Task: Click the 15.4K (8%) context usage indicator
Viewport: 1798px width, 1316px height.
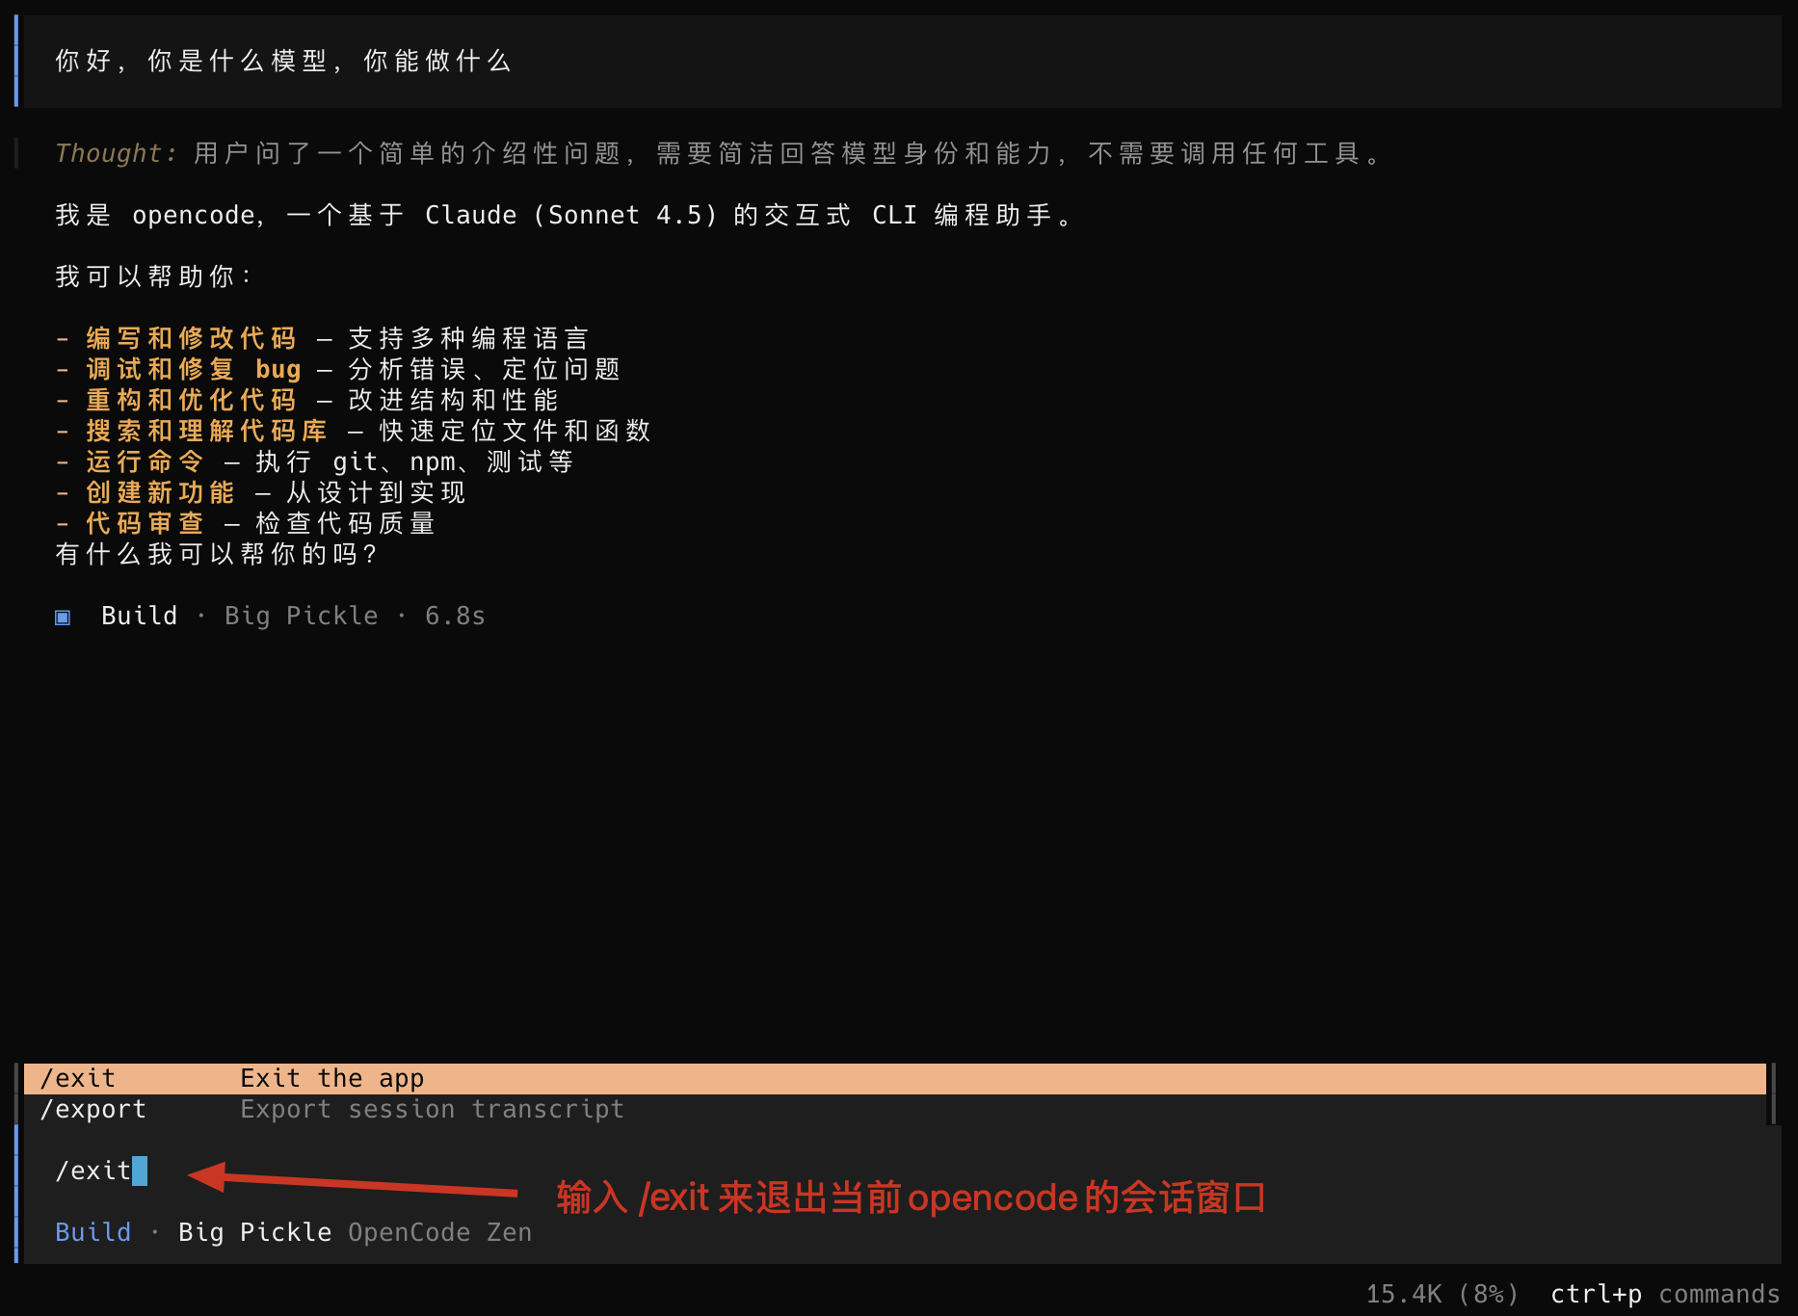Action: click(1442, 1294)
